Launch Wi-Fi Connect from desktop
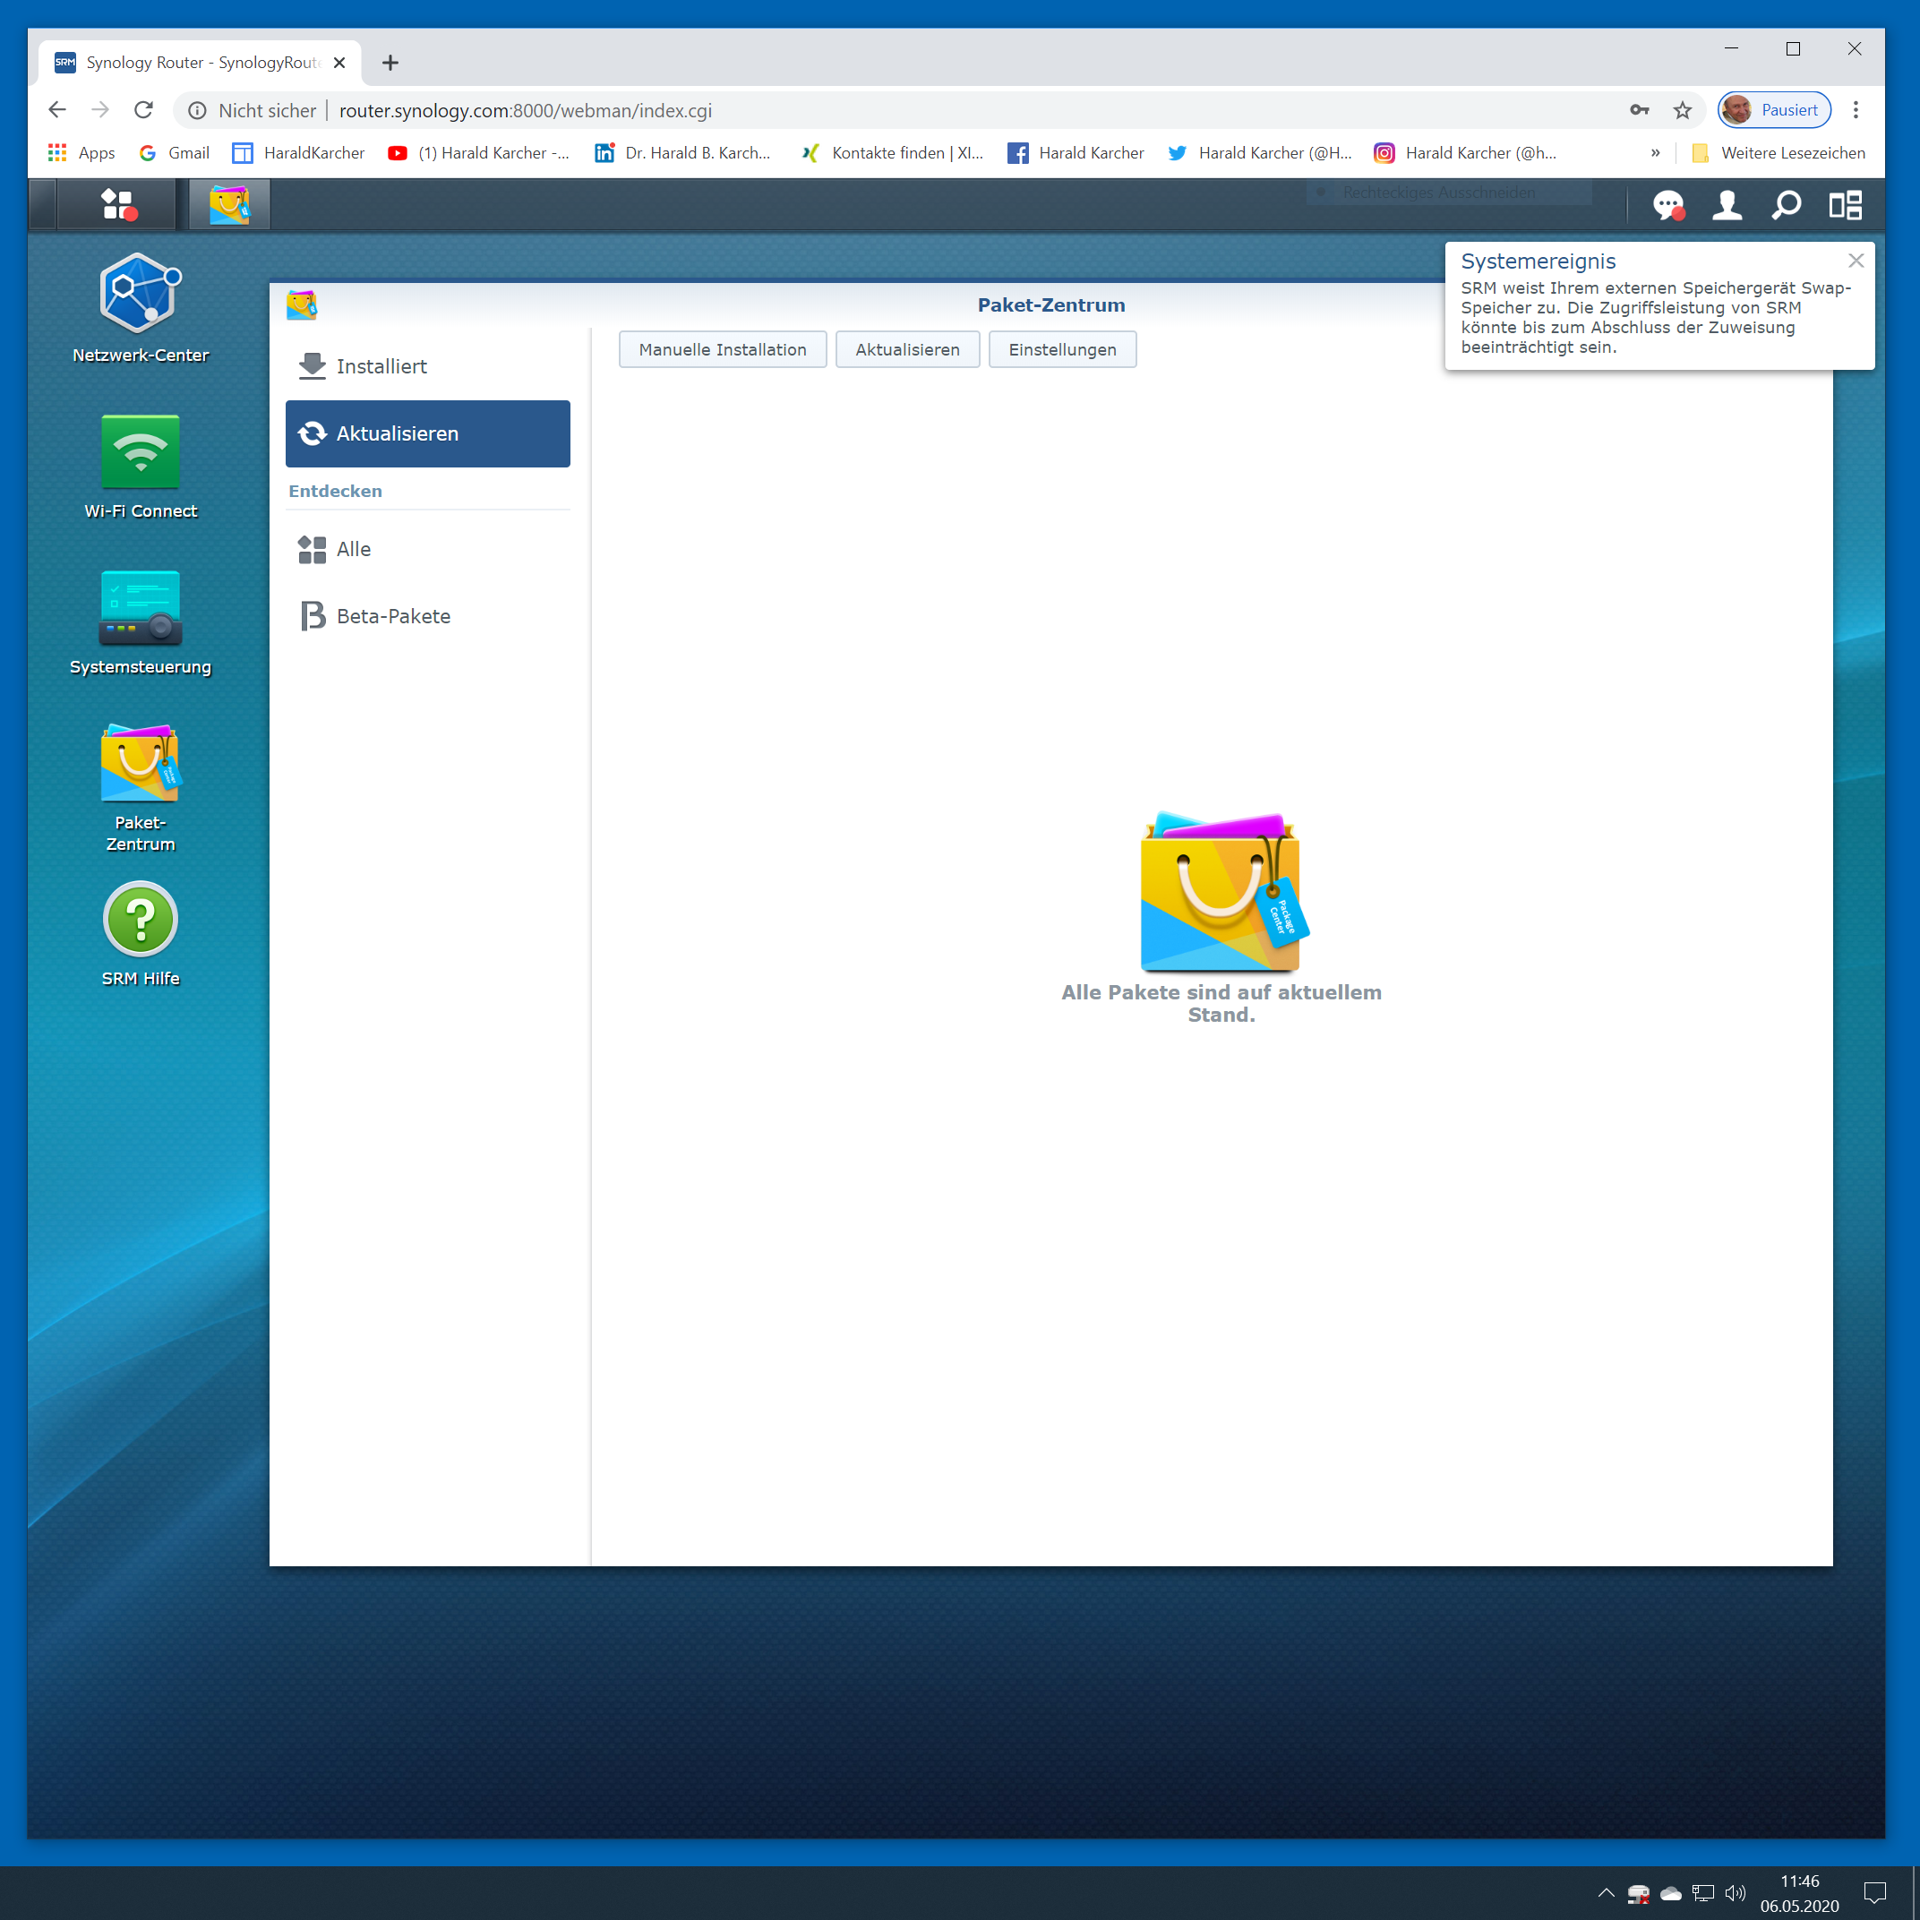The width and height of the screenshot is (1920, 1920). pos(140,452)
